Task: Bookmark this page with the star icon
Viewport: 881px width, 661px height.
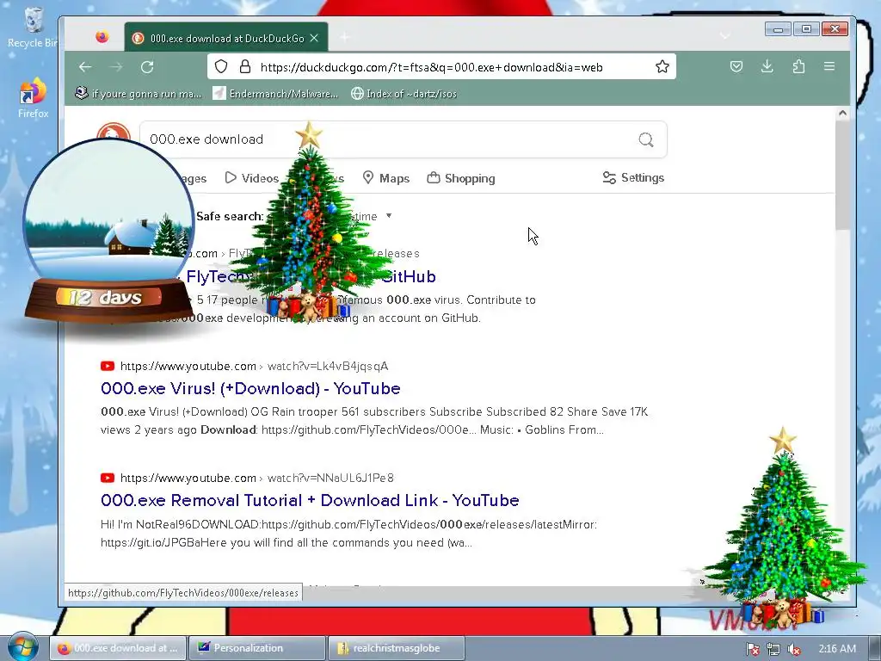Action: (662, 67)
